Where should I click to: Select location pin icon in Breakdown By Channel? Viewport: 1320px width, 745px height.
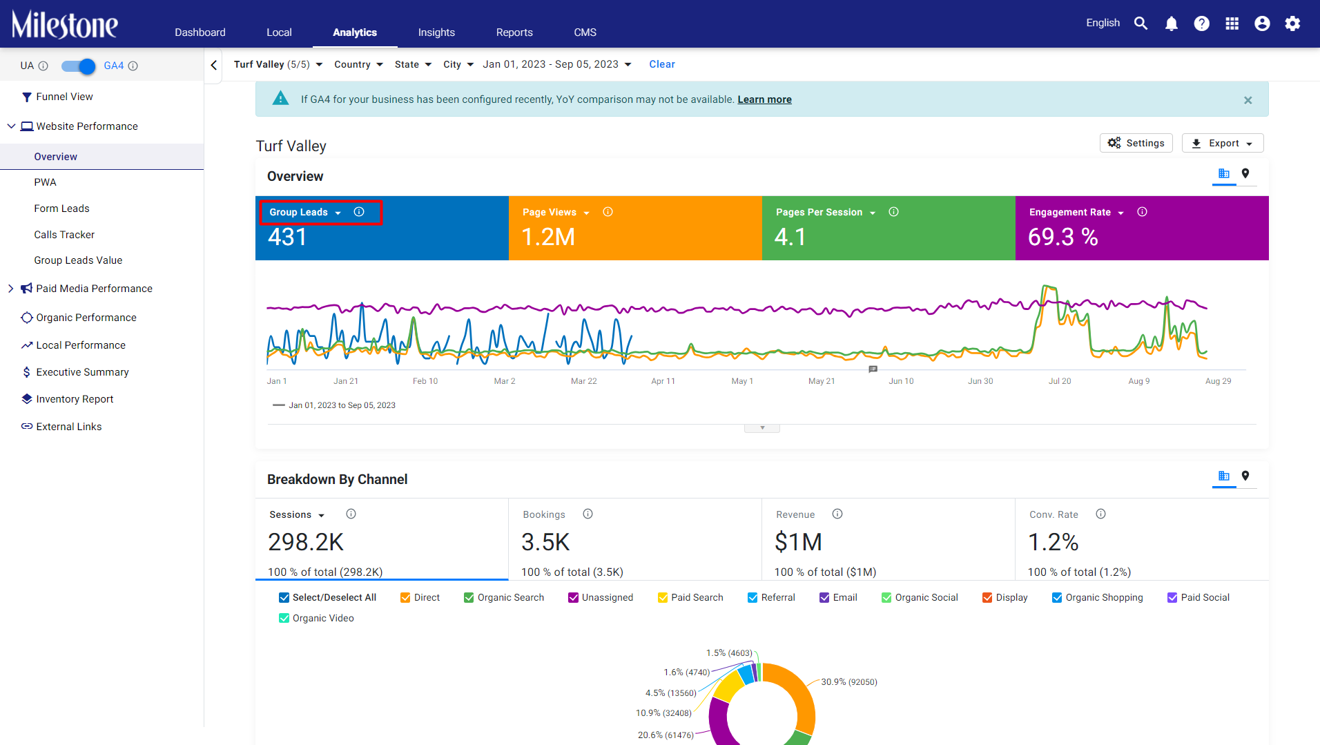(1245, 476)
